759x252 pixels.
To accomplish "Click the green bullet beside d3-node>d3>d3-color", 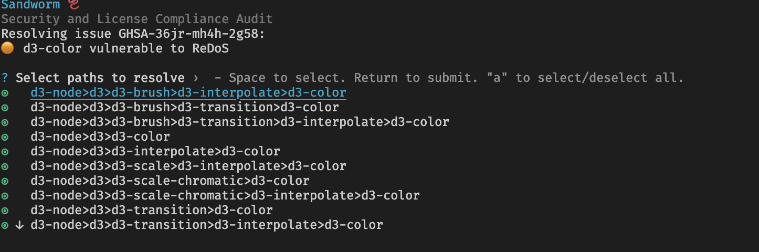I will (x=5, y=137).
